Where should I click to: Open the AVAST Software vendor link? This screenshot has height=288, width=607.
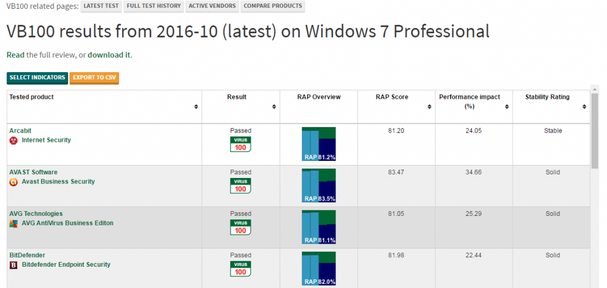(33, 172)
